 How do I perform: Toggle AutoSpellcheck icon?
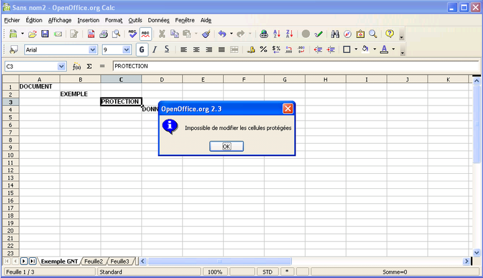click(x=145, y=34)
